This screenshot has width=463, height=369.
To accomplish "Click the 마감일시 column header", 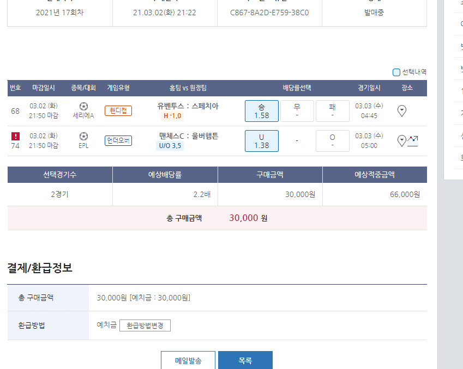I will point(44,88).
